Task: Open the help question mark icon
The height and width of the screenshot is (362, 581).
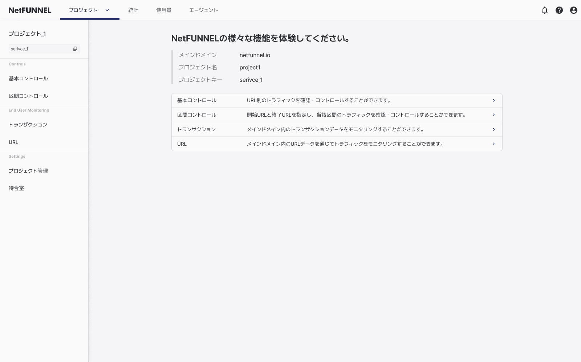Action: pos(559,10)
